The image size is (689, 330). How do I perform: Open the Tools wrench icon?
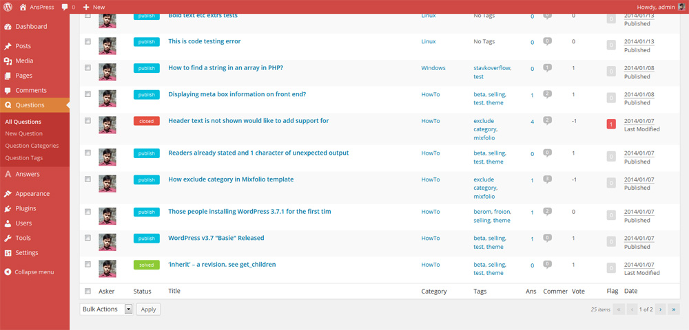[x=8, y=238]
